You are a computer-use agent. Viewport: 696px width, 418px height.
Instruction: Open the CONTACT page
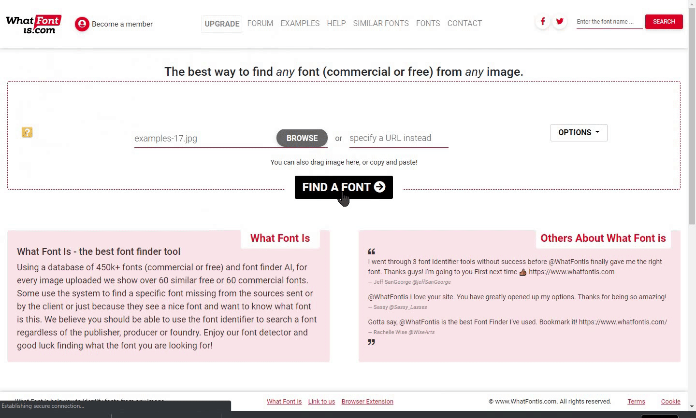[x=464, y=23]
